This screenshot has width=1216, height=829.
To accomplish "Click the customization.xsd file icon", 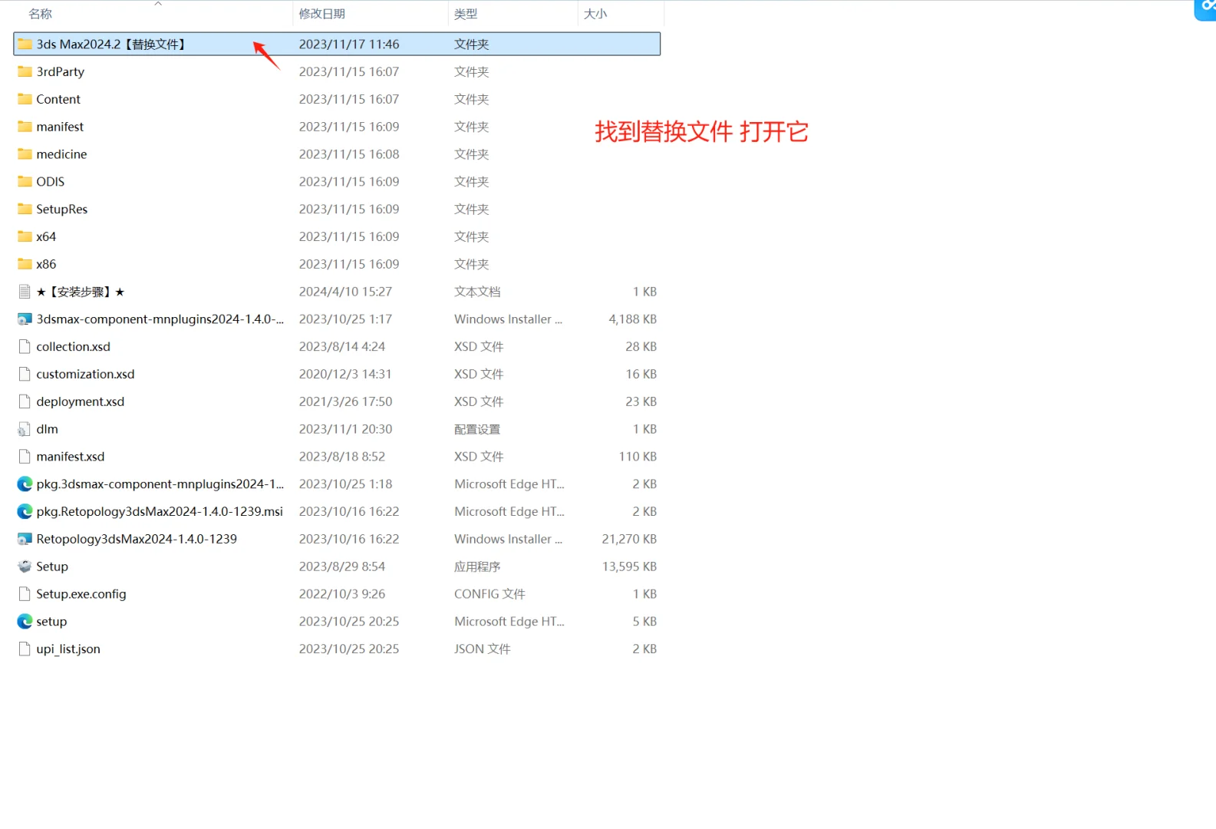I will [25, 374].
